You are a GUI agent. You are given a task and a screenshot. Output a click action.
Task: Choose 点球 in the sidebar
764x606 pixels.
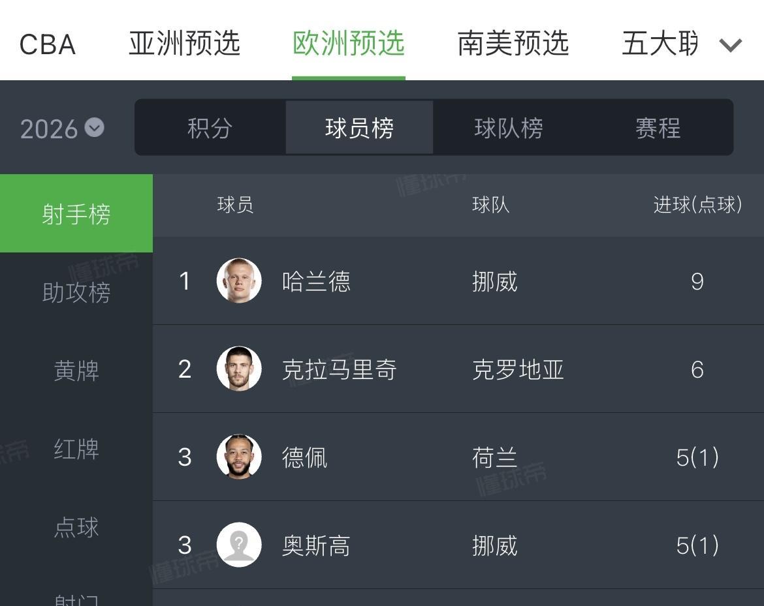(x=76, y=527)
